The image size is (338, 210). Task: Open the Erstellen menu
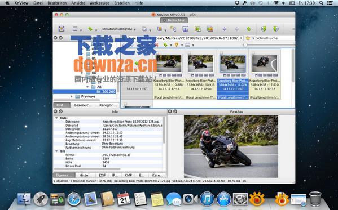tap(122, 3)
